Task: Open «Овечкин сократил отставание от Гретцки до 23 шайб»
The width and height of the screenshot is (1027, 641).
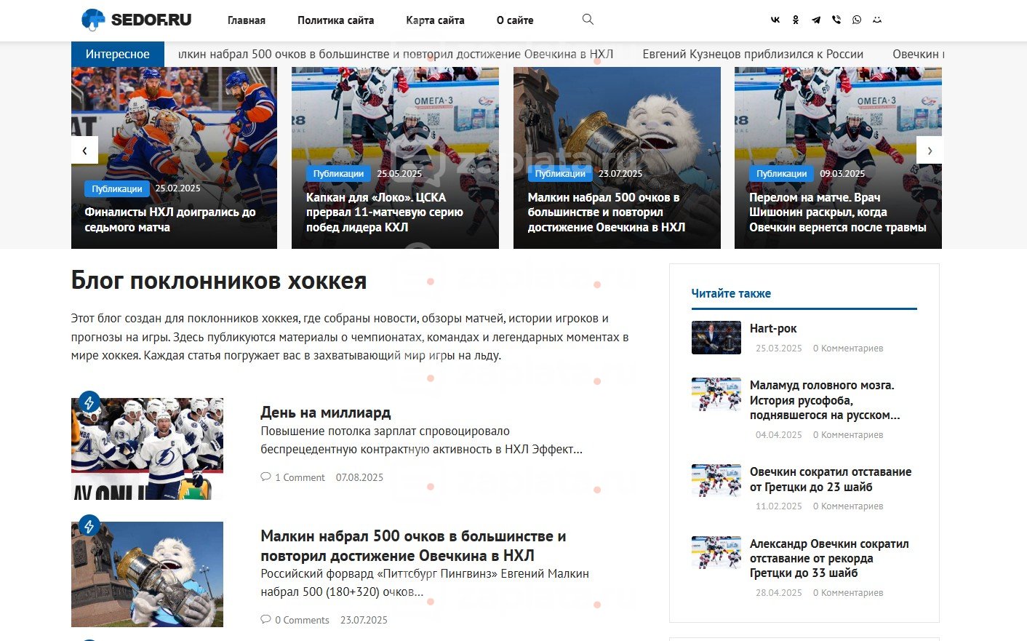Action: pos(831,479)
